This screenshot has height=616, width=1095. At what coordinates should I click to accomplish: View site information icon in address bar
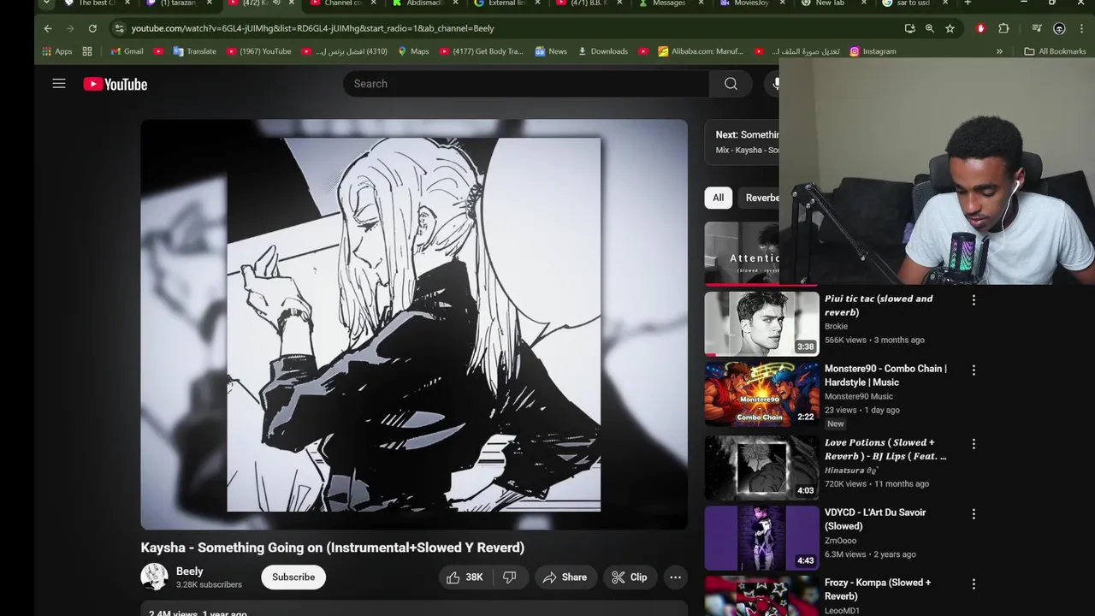pos(119,28)
